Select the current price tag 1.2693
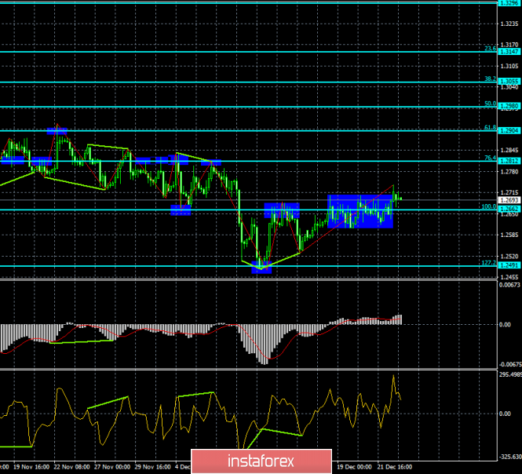 [x=509, y=200]
